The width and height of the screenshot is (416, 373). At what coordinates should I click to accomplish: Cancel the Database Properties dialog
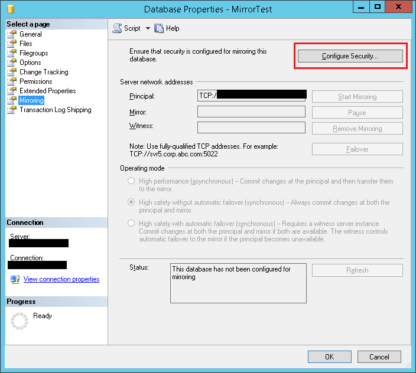coord(379,356)
